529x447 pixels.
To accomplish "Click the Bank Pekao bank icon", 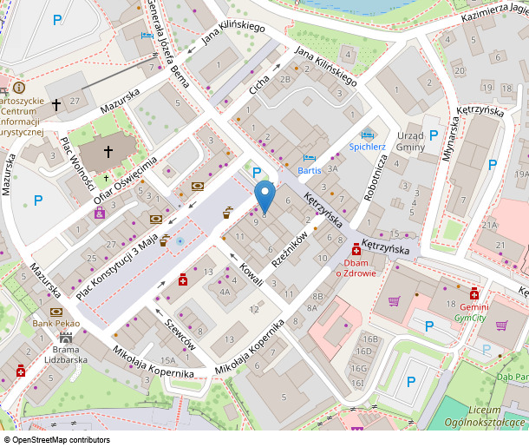I will [x=56, y=311].
